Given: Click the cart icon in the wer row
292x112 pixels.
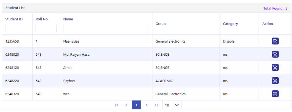Looking at the screenshot, I should 275,94.
